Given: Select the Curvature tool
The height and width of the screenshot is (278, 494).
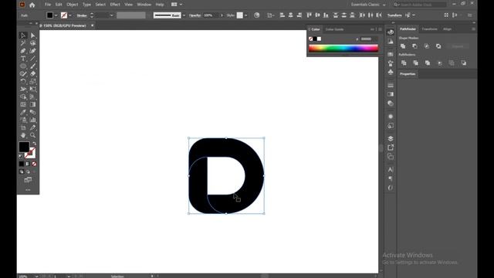Looking at the screenshot, I should pos(32,51).
